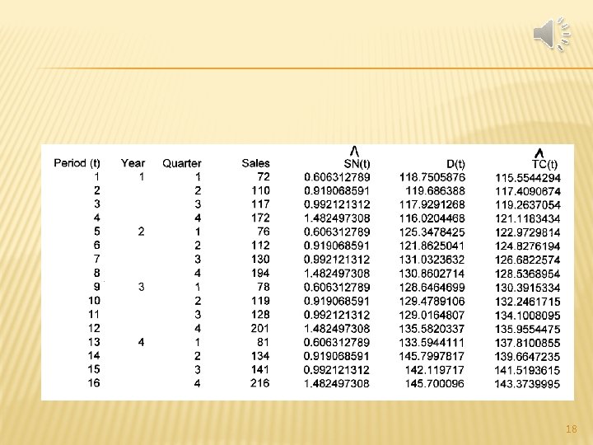Viewport: 593px width, 445px height.
Task: Click the Period (t) column header
Action: pyautogui.click(x=77, y=163)
